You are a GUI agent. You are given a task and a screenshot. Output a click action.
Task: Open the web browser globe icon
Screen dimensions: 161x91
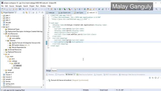(99, 9)
